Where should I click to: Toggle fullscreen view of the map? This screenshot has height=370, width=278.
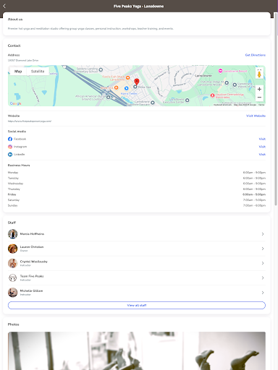pos(259,69)
